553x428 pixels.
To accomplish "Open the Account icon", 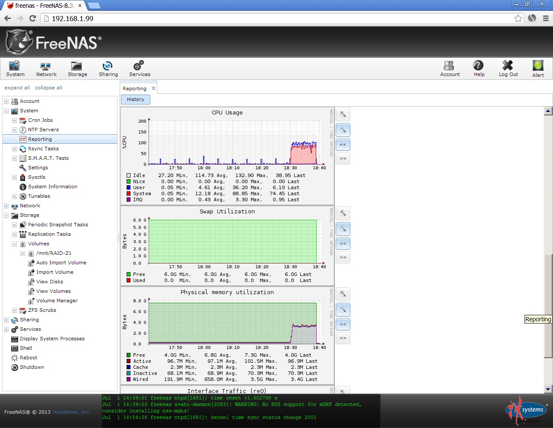I will click(449, 67).
